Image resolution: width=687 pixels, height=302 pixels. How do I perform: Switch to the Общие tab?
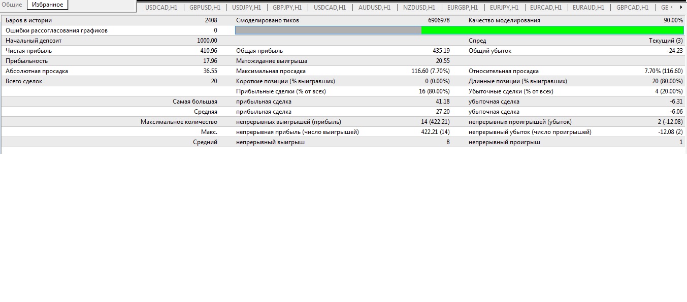click(12, 5)
